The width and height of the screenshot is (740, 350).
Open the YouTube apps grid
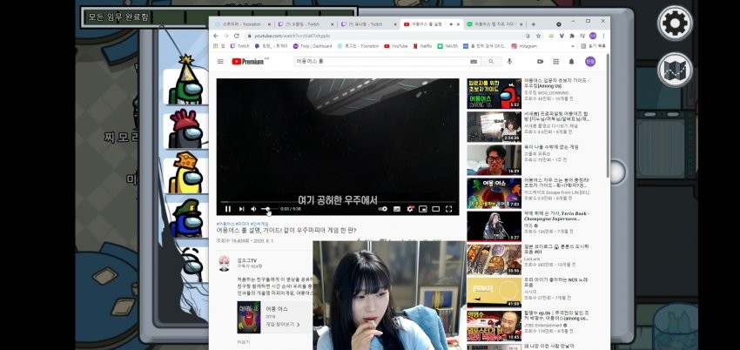tap(556, 61)
